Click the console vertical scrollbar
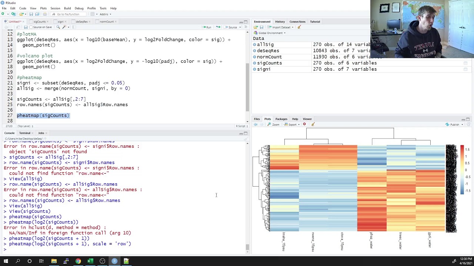474x266 pixels. [247, 247]
